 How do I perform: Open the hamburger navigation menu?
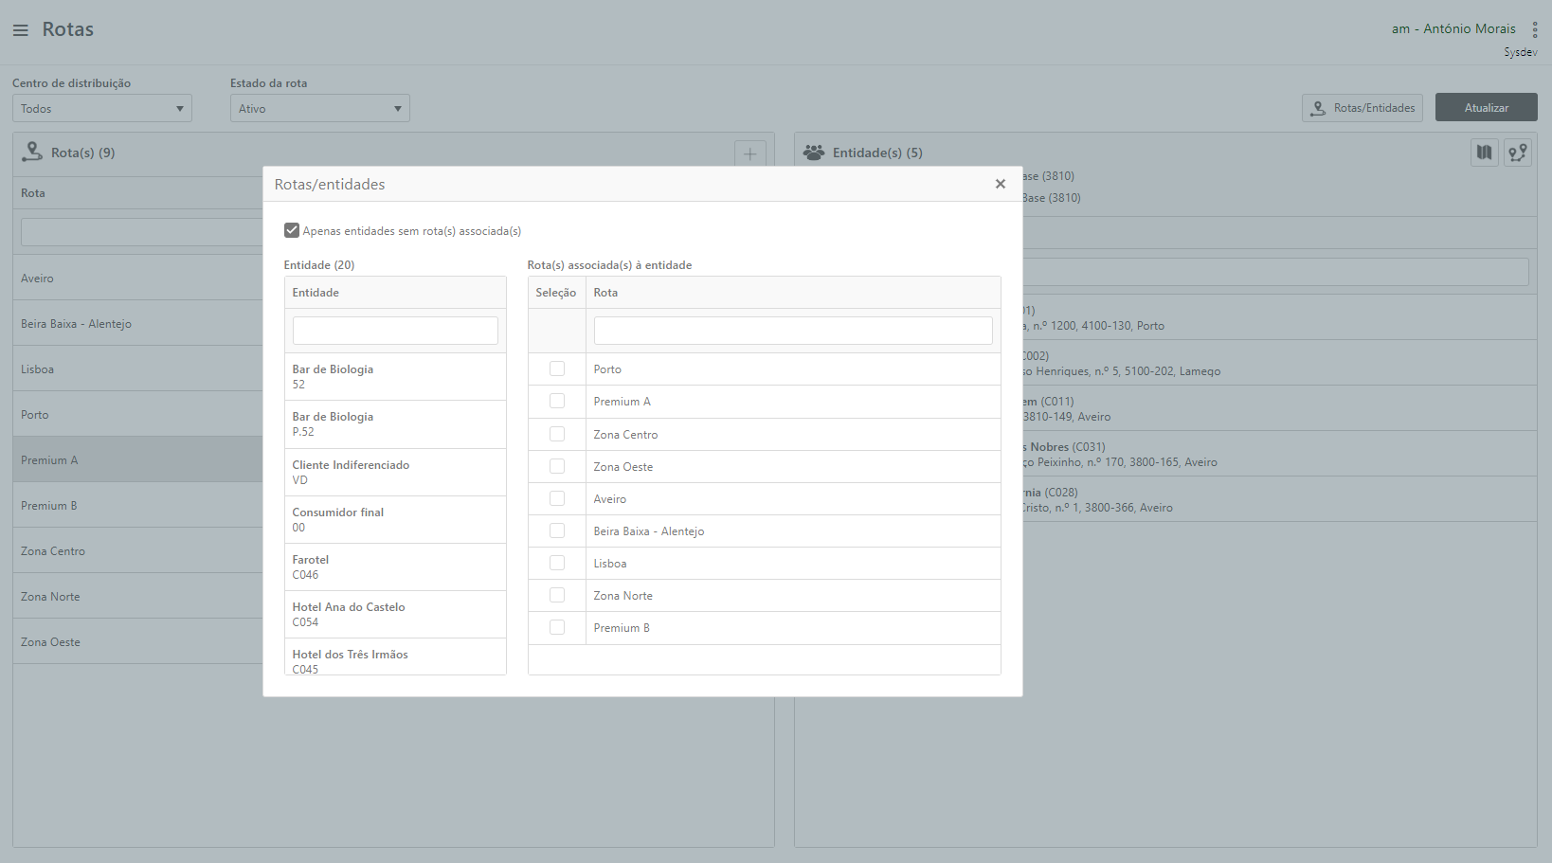(20, 30)
